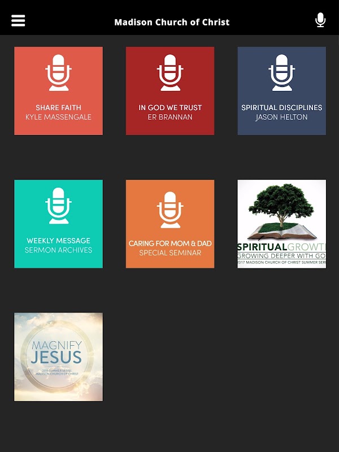Open the Spiritual Growth summer series tile

(281, 224)
